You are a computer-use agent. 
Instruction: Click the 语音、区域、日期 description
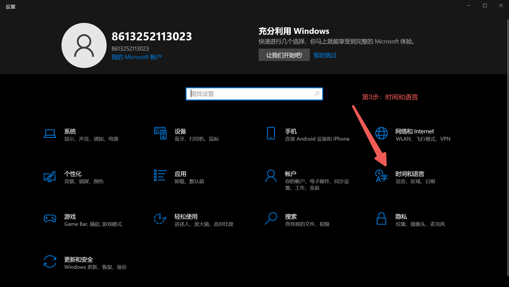(415, 181)
